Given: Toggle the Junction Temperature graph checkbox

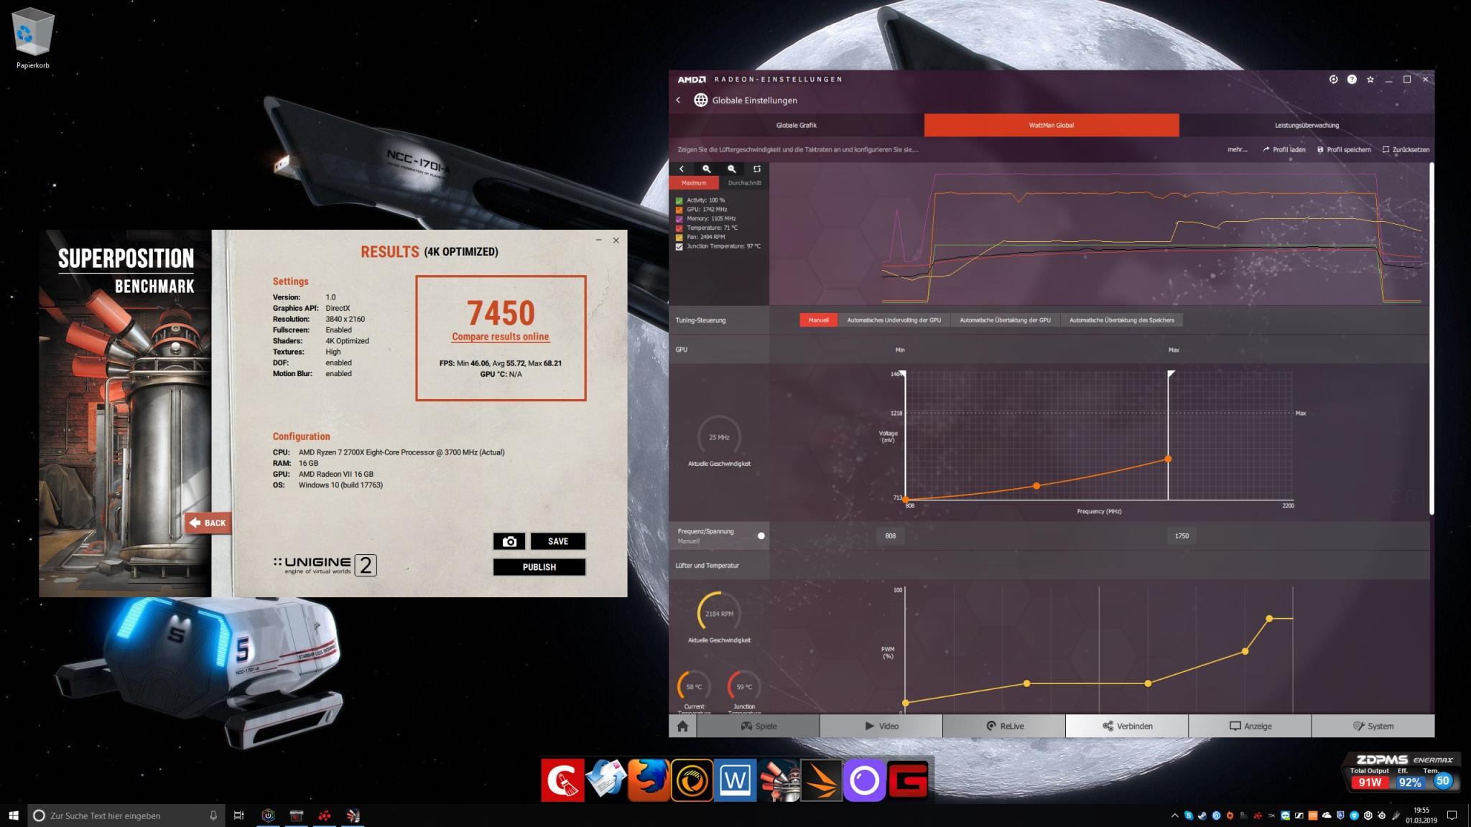Looking at the screenshot, I should tap(679, 246).
